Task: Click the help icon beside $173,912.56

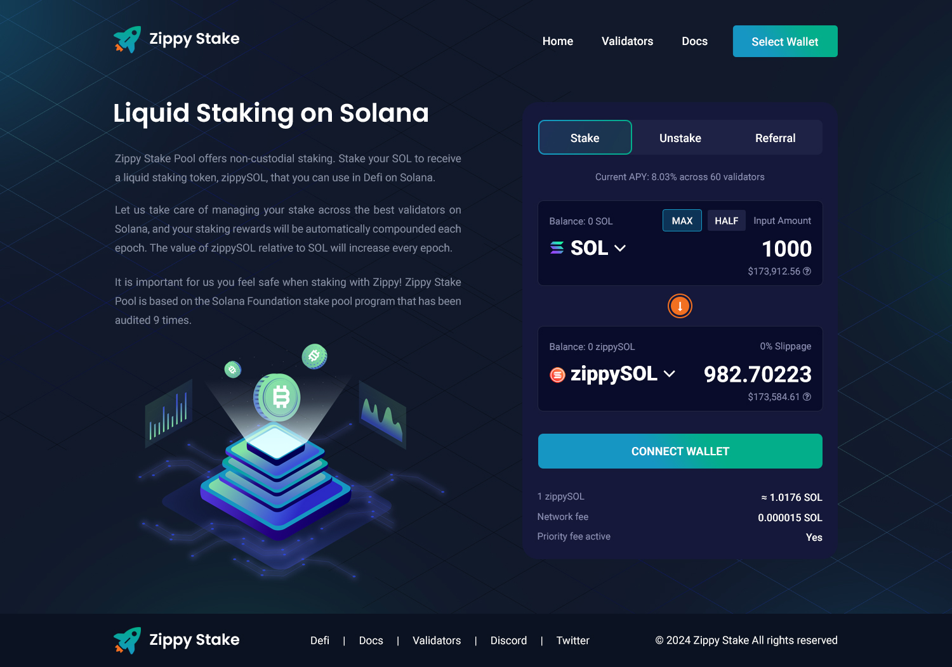Action: (807, 271)
